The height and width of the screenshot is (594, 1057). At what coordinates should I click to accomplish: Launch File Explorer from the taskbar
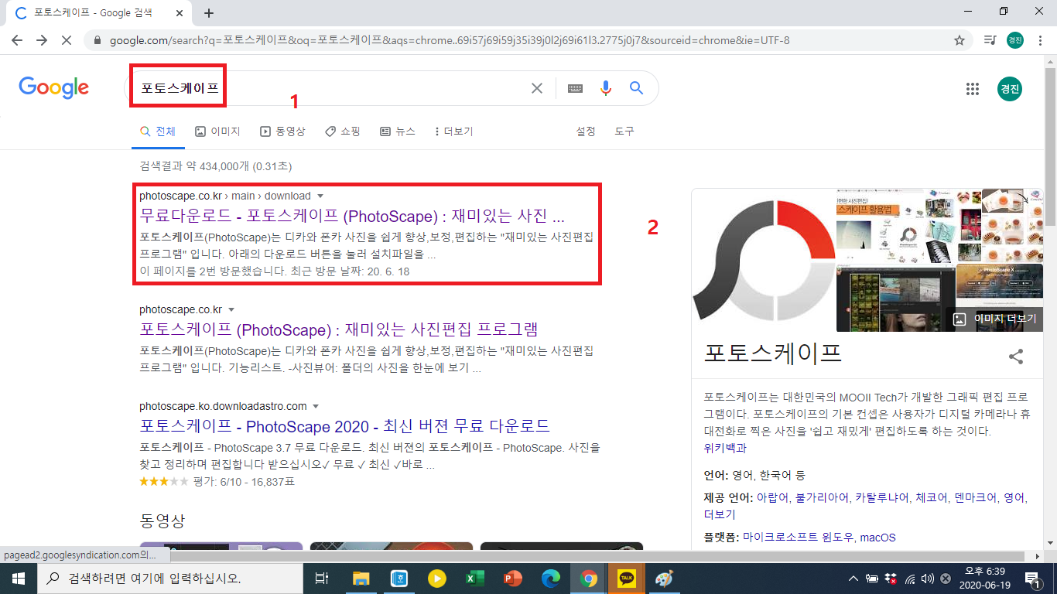(x=361, y=578)
